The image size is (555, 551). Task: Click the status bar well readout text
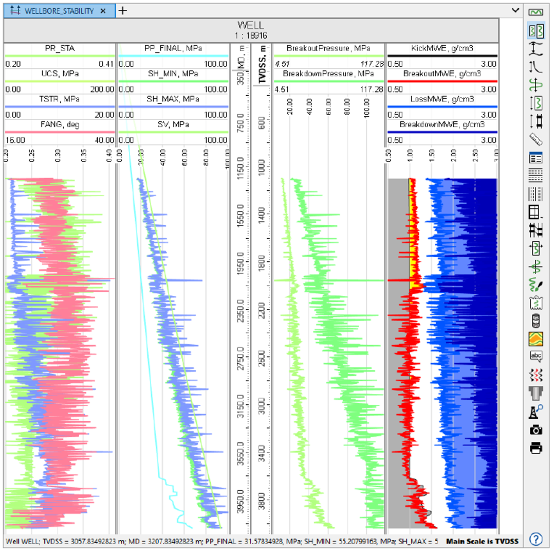coord(222,541)
